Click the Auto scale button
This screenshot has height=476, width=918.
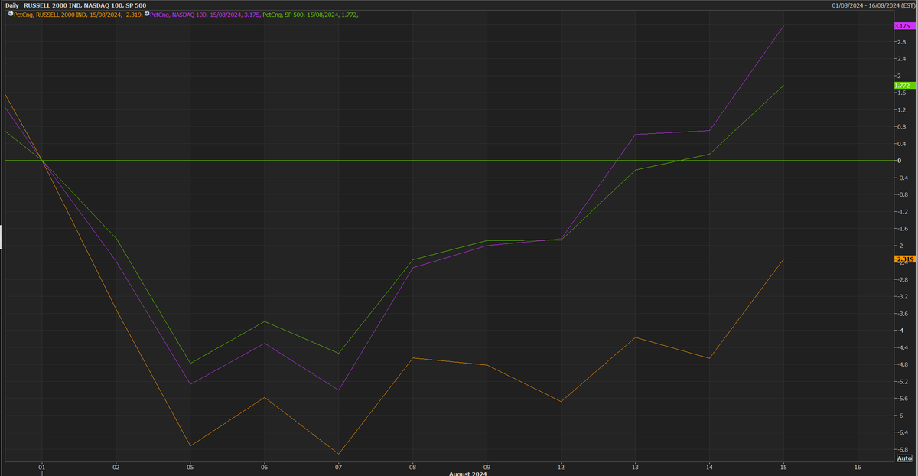click(x=904, y=458)
